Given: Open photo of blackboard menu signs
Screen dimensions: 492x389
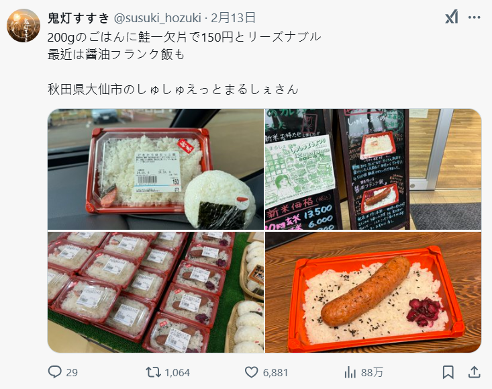Looking at the screenshot, I should point(373,169).
